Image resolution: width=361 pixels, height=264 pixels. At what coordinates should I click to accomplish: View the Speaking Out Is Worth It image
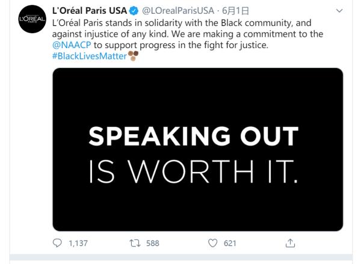click(x=198, y=149)
